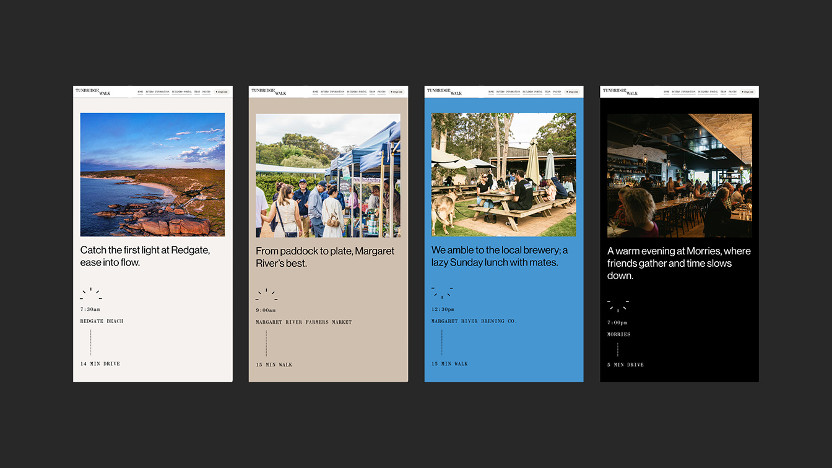Click the Tunbridge Walk logo on the blue brewery page
Image resolution: width=832 pixels, height=468 pixels.
(444, 92)
